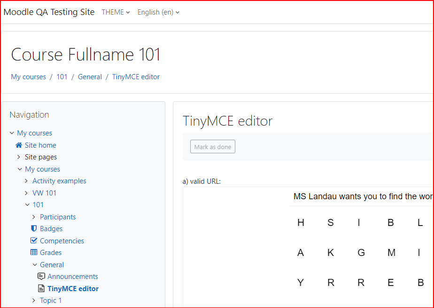Screen dimensions: 434x308
Task: Click the top My courses navigation link
Action: click(x=34, y=133)
